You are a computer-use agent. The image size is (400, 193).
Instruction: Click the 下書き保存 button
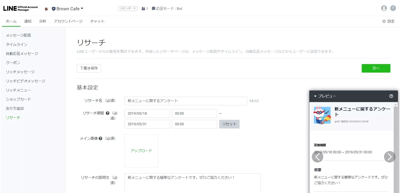(x=89, y=68)
